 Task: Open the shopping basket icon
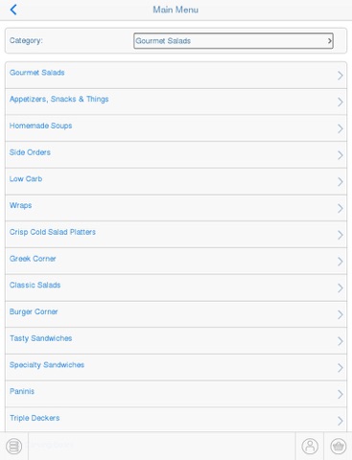tap(338, 446)
